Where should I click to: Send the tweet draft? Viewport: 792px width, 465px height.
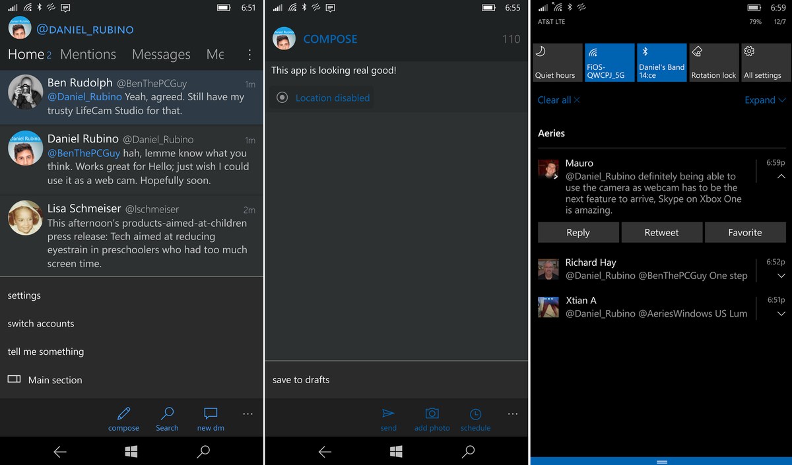tap(388, 418)
